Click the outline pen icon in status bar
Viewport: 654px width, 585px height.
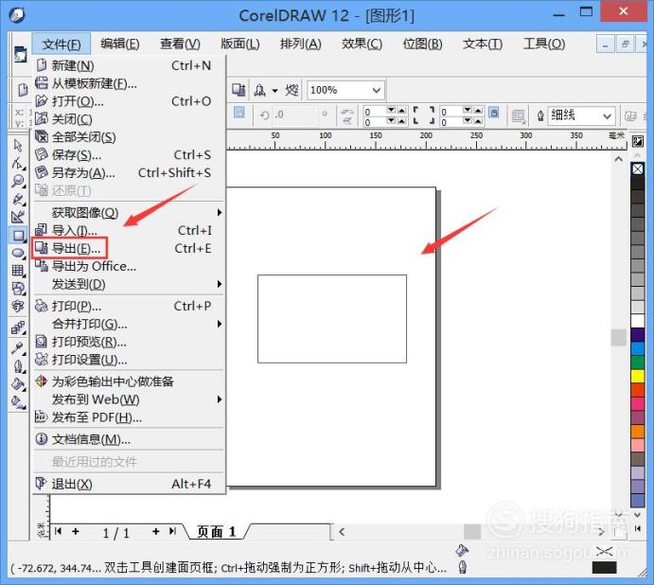point(462,567)
